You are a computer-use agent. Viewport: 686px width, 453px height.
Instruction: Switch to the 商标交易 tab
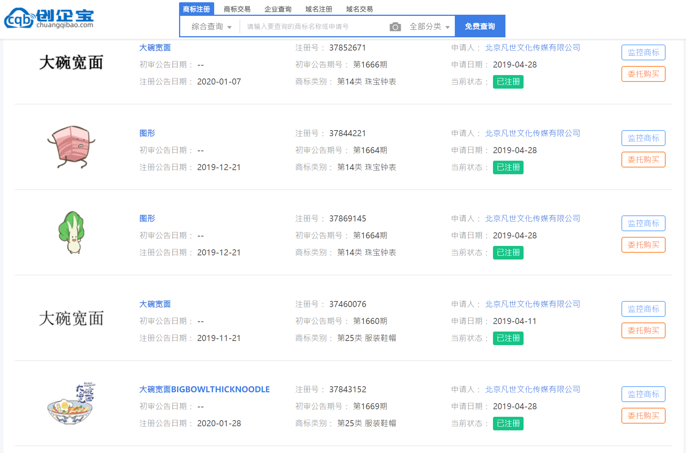click(237, 9)
